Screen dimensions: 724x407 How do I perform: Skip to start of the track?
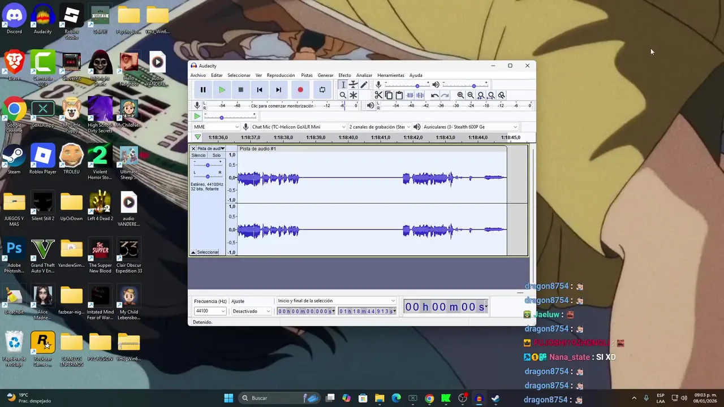coord(259,89)
